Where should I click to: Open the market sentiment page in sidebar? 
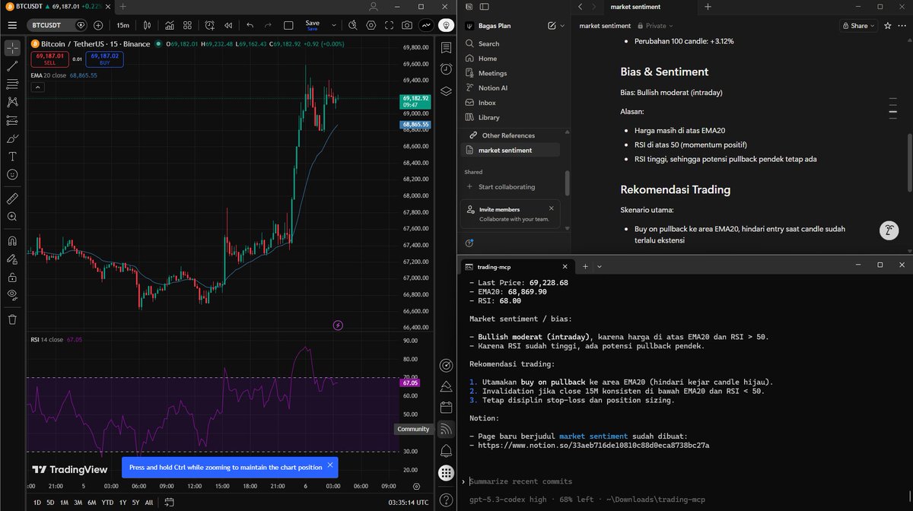pos(511,150)
